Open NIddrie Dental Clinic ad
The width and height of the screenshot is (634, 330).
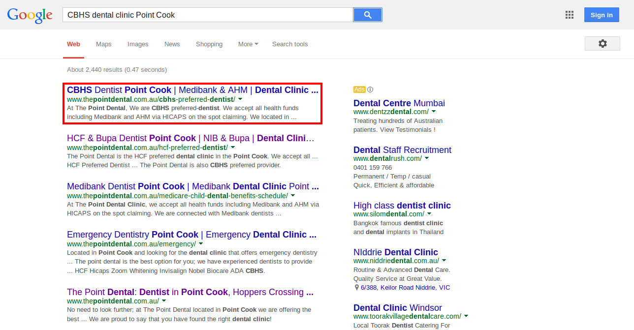[396, 252]
